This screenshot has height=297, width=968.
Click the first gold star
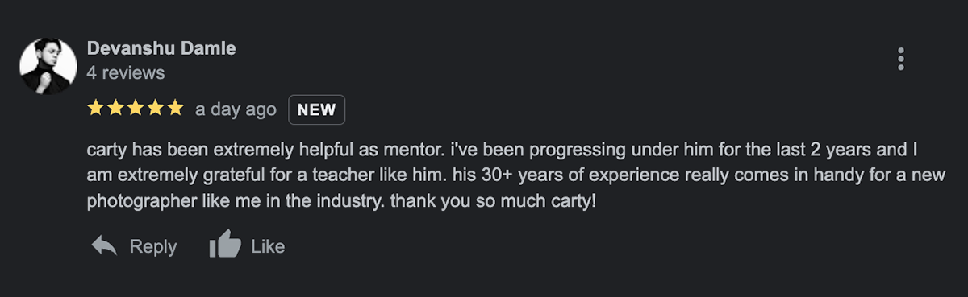96,109
